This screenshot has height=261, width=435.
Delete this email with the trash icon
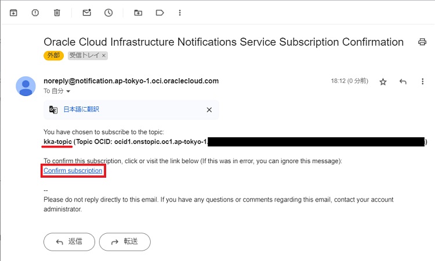(57, 12)
